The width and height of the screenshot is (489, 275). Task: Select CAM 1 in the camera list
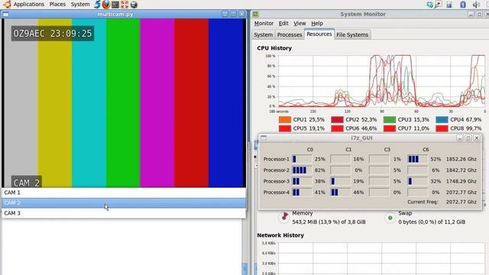point(124,192)
